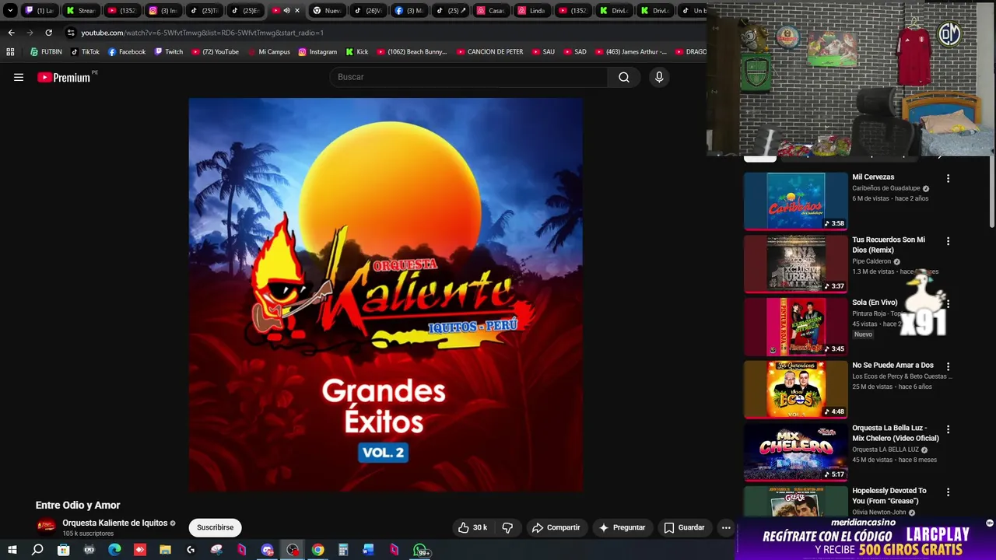The width and height of the screenshot is (996, 560).
Task: Open options menu for Tus Recuerdos Son Mi Dios
Action: tap(948, 241)
